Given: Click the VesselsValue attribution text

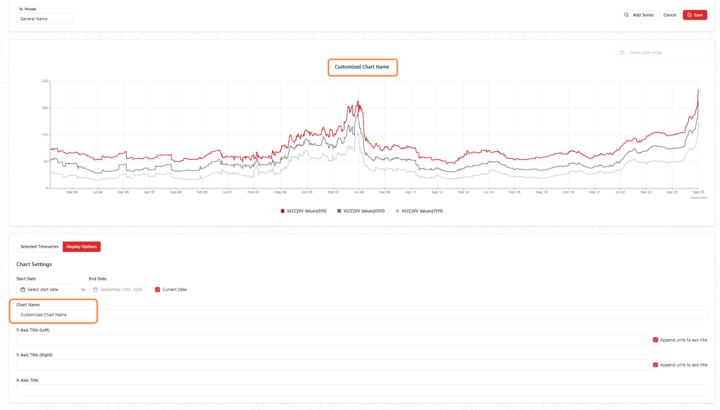Looking at the screenshot, I should tap(699, 198).
